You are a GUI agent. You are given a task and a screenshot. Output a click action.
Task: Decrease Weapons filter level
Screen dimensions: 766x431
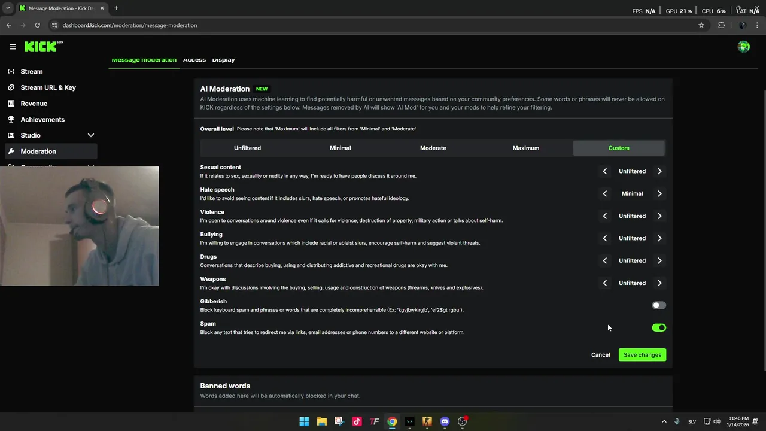(x=605, y=283)
